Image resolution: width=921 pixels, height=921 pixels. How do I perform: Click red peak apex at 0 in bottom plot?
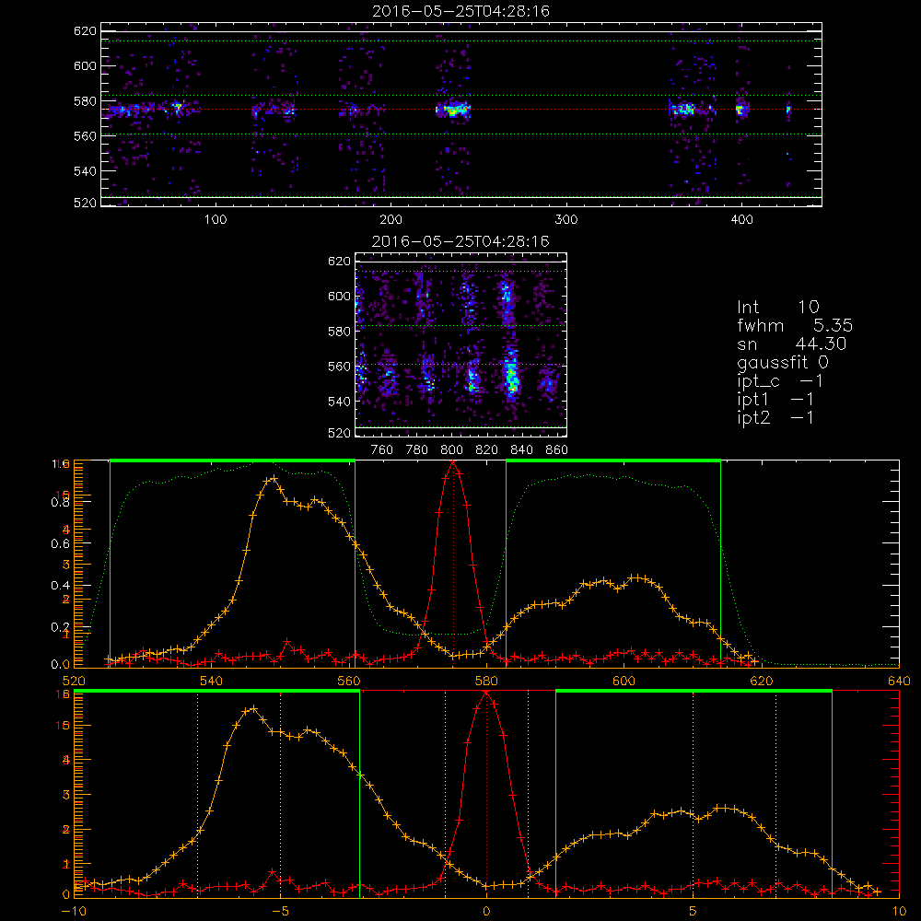tap(485, 692)
